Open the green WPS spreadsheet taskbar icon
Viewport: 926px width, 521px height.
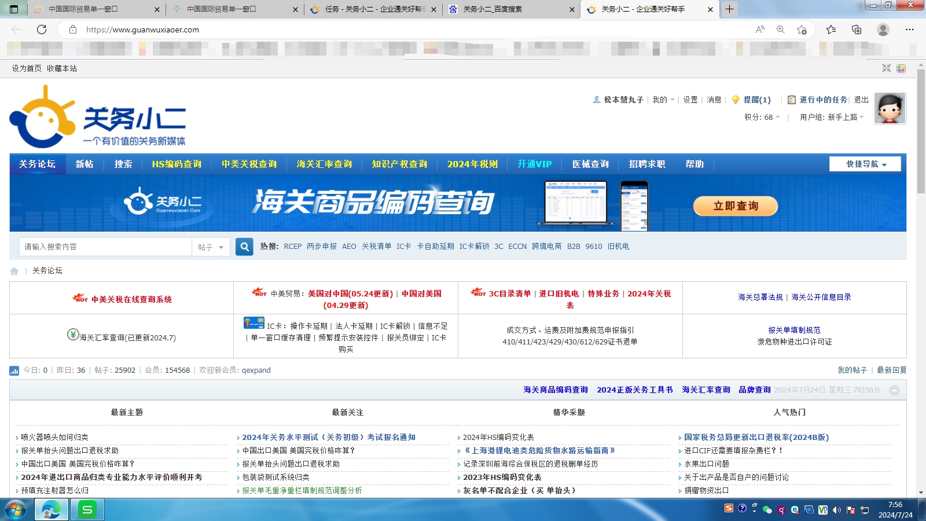tap(87, 510)
